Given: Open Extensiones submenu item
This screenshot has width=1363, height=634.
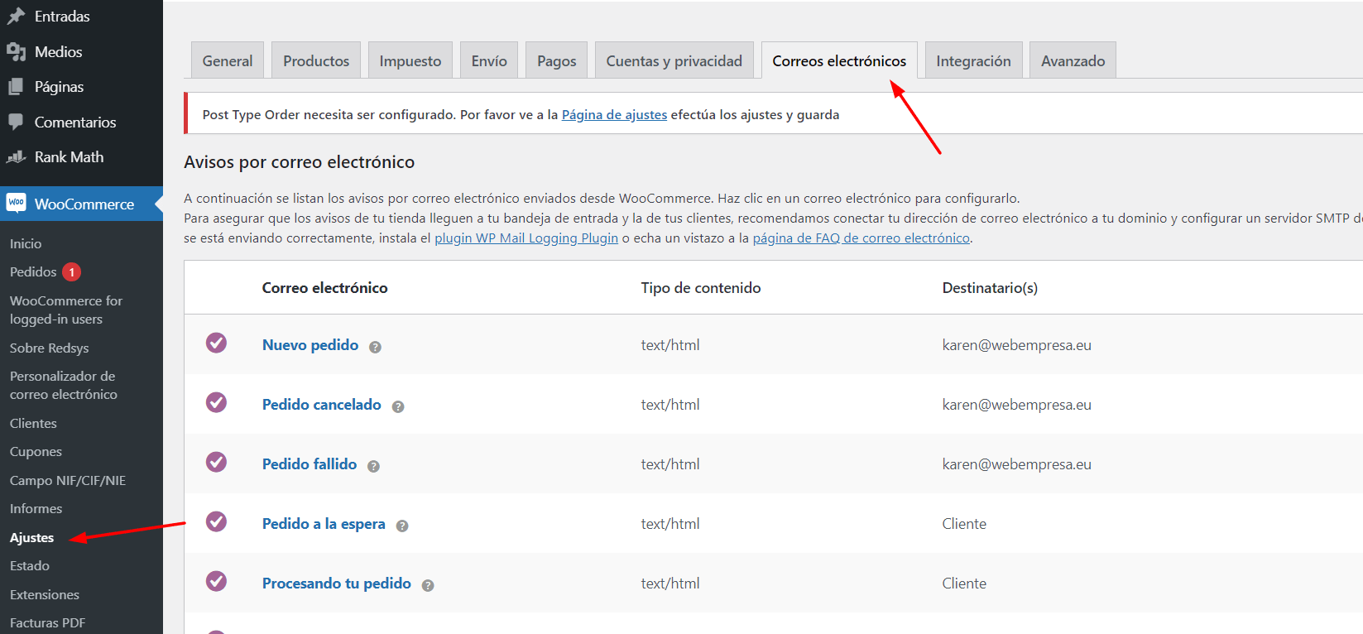Looking at the screenshot, I should [45, 594].
